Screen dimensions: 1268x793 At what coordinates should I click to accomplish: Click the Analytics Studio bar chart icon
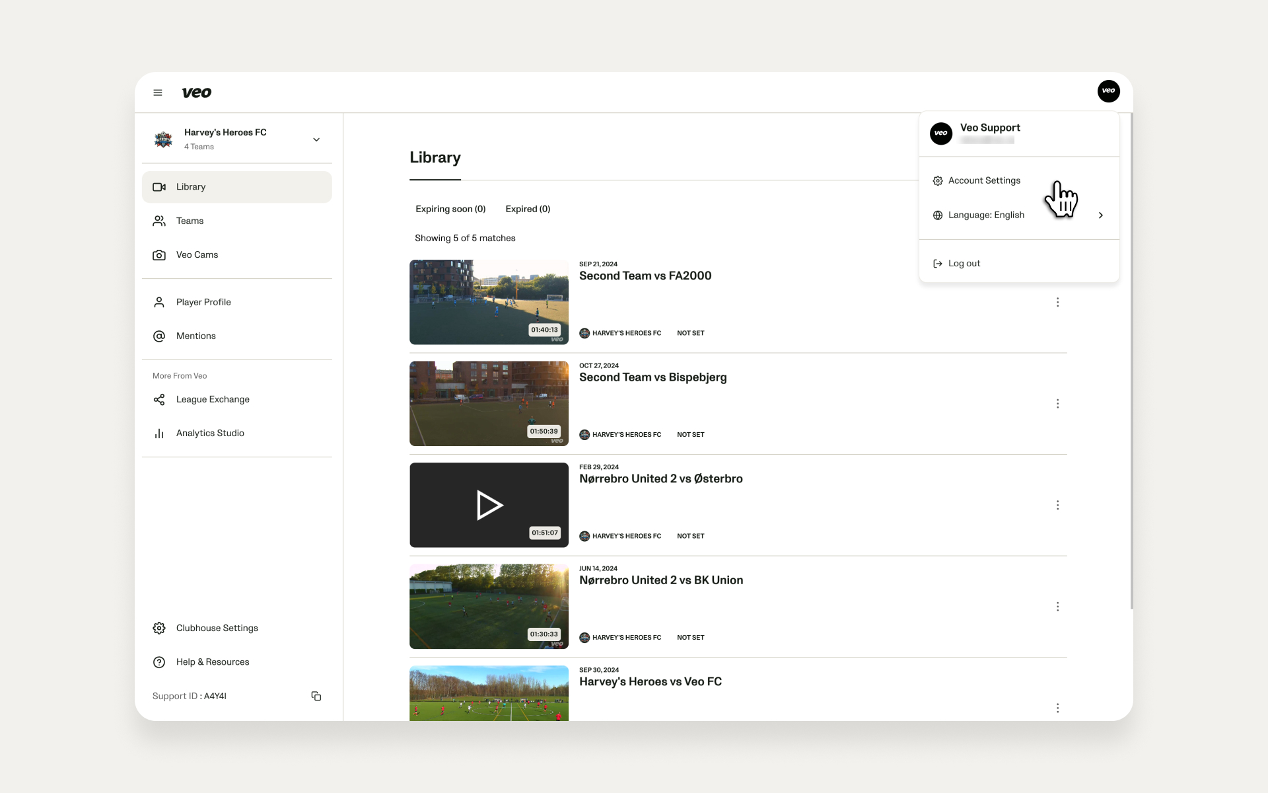tap(159, 434)
